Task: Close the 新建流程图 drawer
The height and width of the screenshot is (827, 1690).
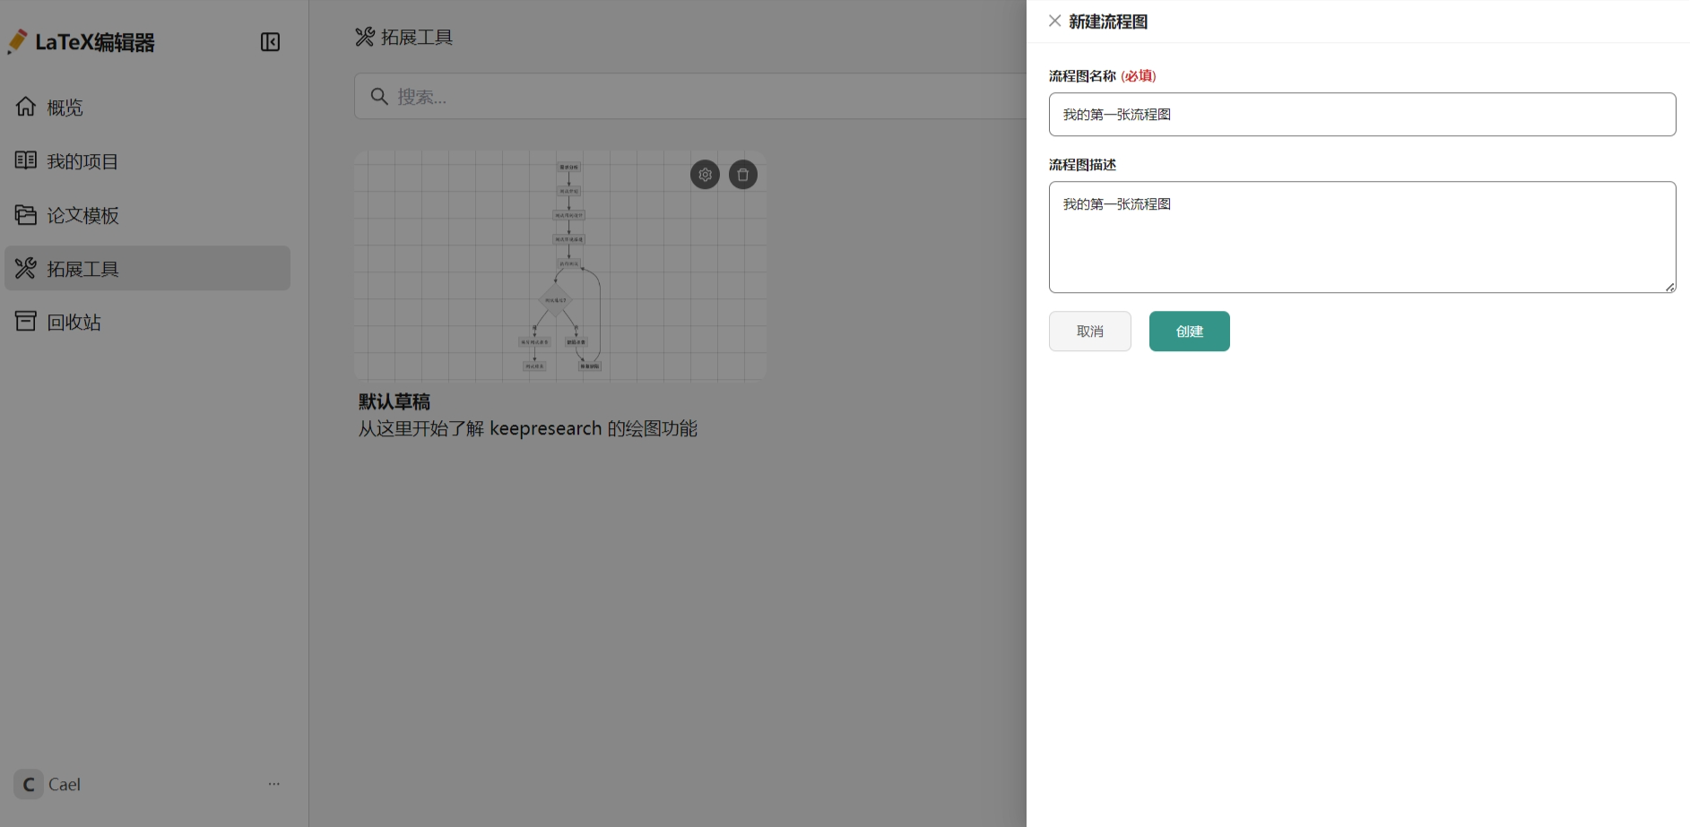Action: pyautogui.click(x=1055, y=21)
